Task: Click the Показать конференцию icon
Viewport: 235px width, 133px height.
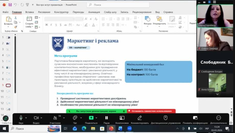Action: 195,118
